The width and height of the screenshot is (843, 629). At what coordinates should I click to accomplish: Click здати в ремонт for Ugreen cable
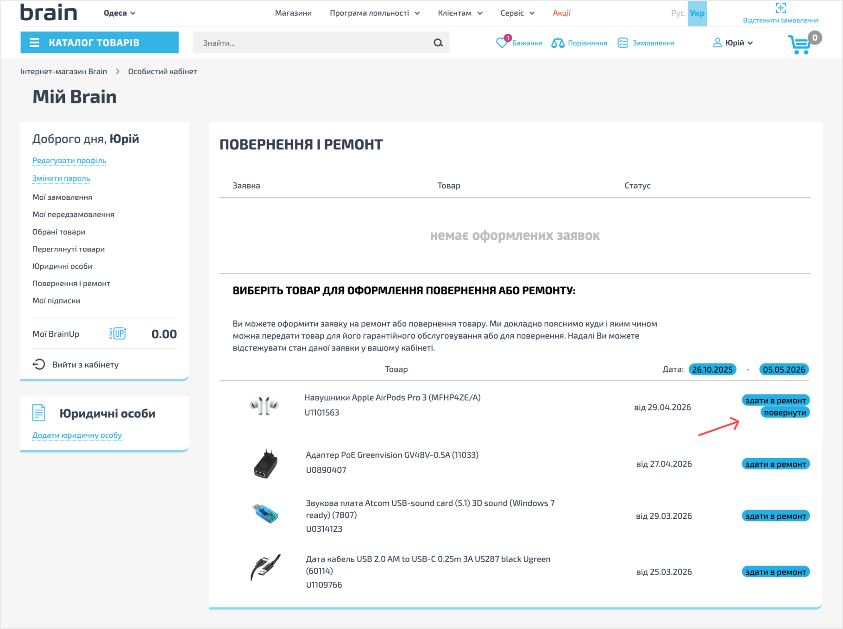776,572
